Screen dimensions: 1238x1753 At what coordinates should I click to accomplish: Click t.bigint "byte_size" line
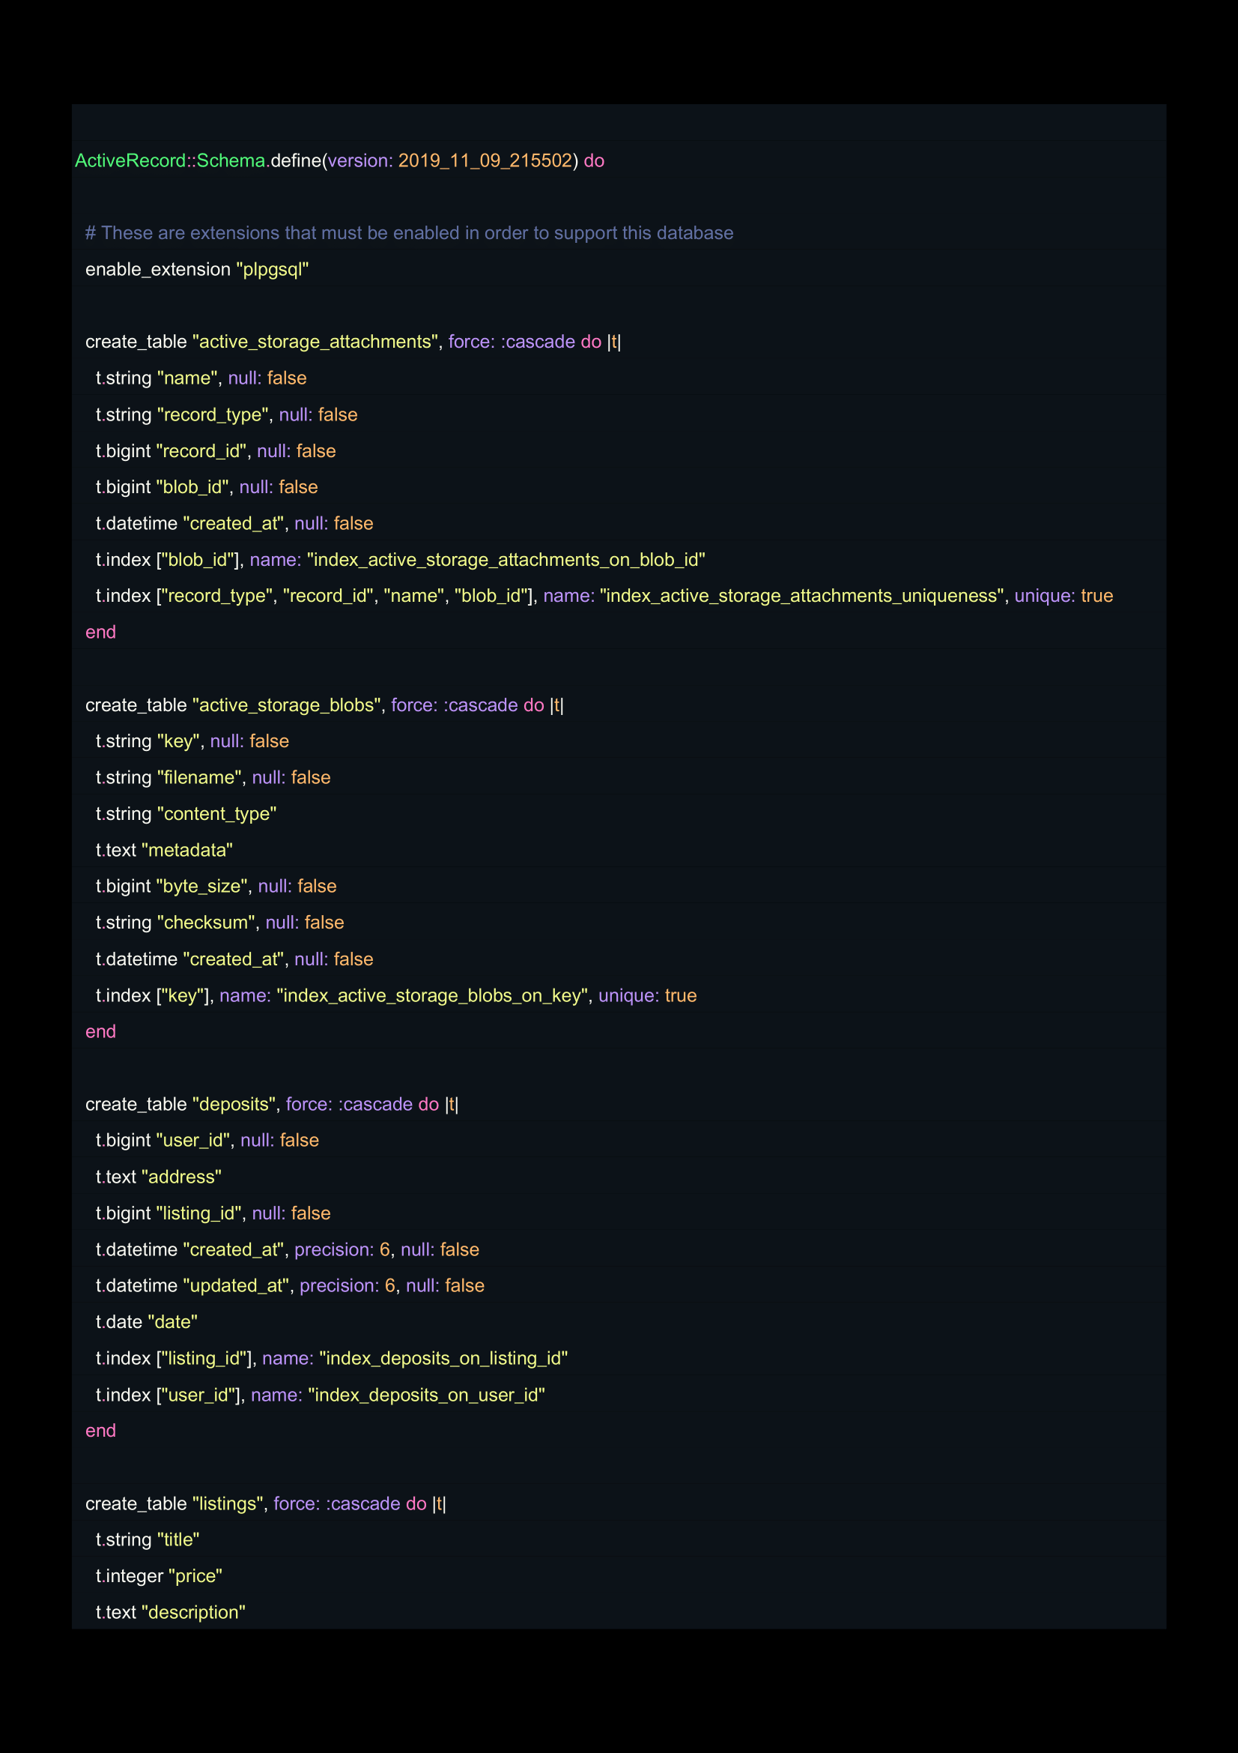pyautogui.click(x=216, y=886)
